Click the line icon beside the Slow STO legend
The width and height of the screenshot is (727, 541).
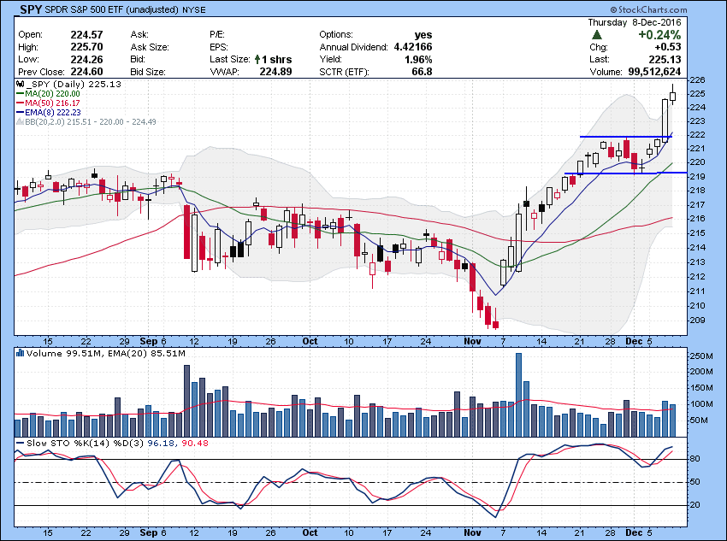point(20,444)
